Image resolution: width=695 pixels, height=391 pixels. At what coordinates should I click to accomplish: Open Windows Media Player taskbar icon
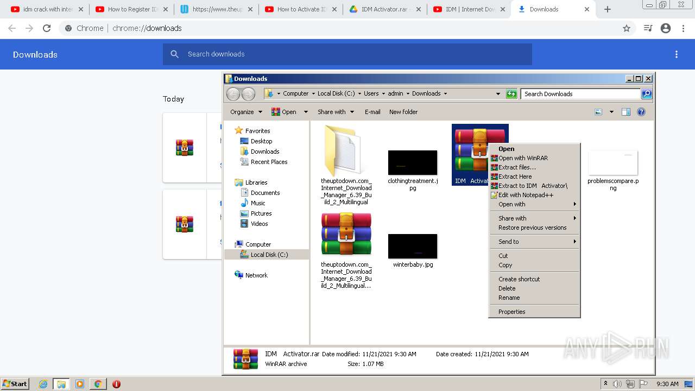tap(80, 384)
